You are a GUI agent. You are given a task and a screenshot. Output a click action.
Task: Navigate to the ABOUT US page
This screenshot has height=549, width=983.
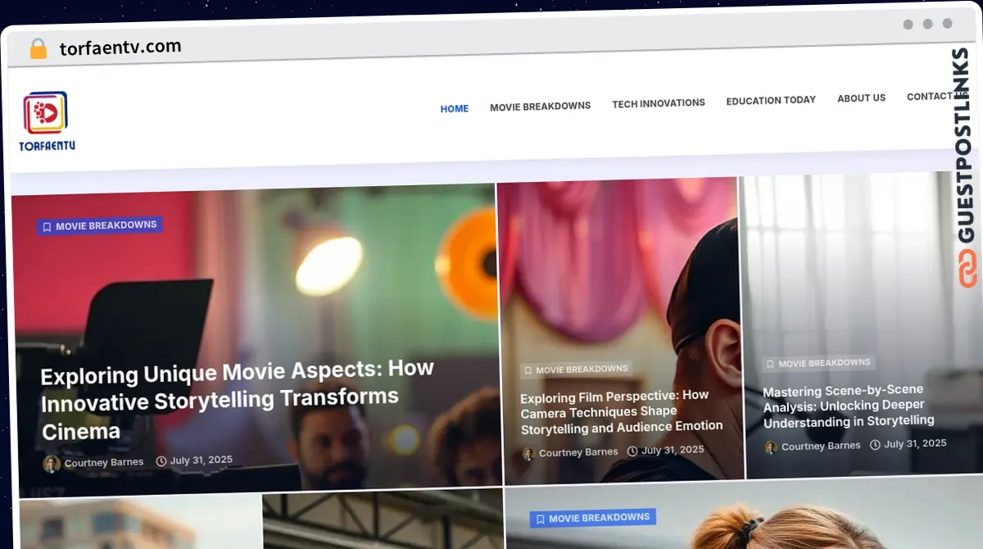(x=861, y=98)
